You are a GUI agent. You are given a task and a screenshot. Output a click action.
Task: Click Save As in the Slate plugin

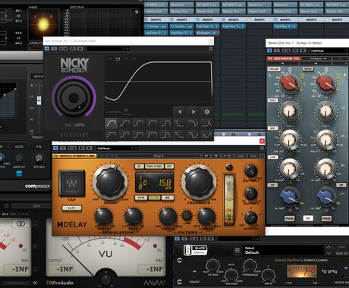pos(342,253)
